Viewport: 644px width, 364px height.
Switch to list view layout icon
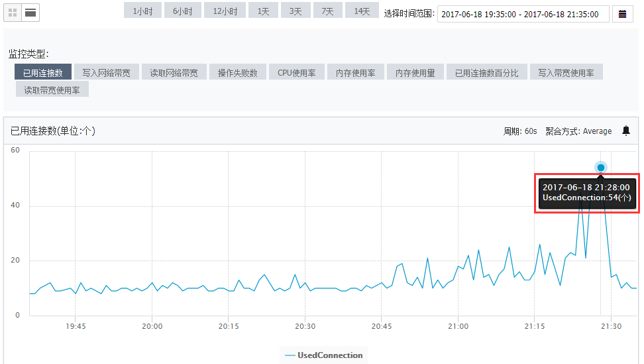[30, 13]
